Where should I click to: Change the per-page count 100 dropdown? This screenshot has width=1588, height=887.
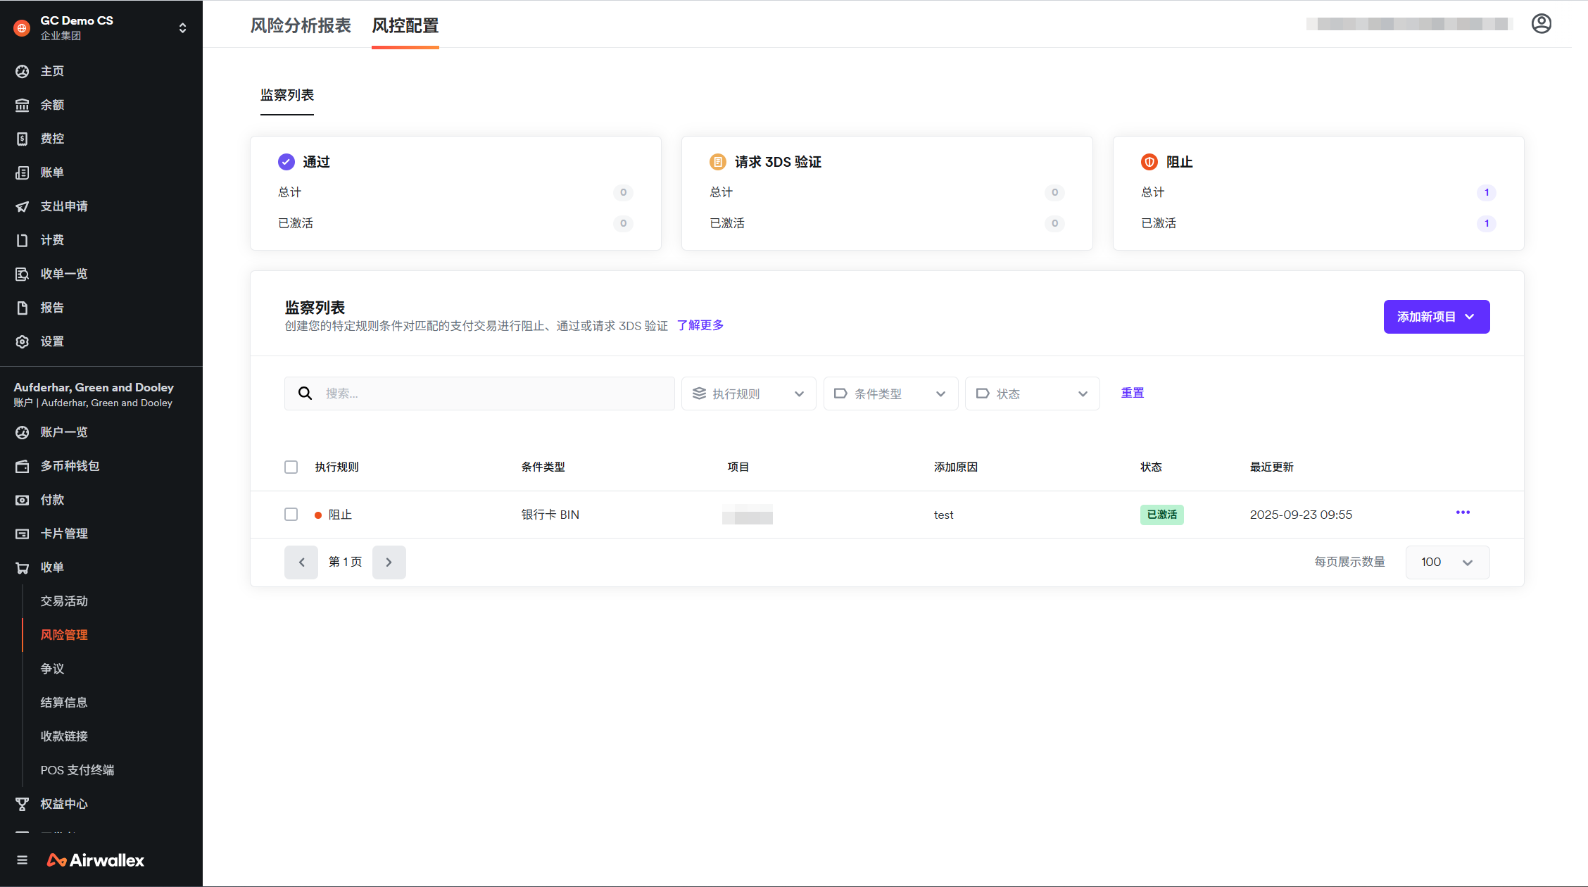pyautogui.click(x=1447, y=562)
